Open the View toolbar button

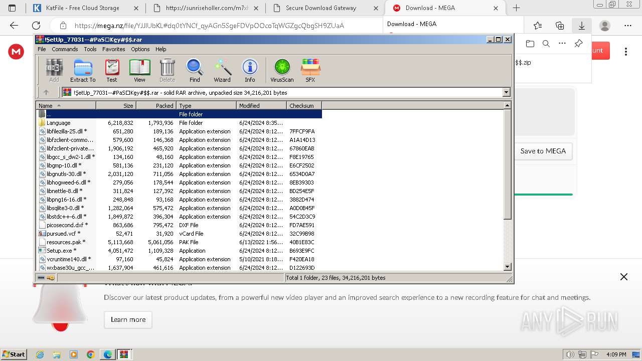[139, 71]
